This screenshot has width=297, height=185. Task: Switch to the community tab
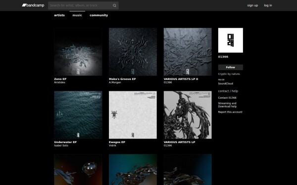point(99,15)
